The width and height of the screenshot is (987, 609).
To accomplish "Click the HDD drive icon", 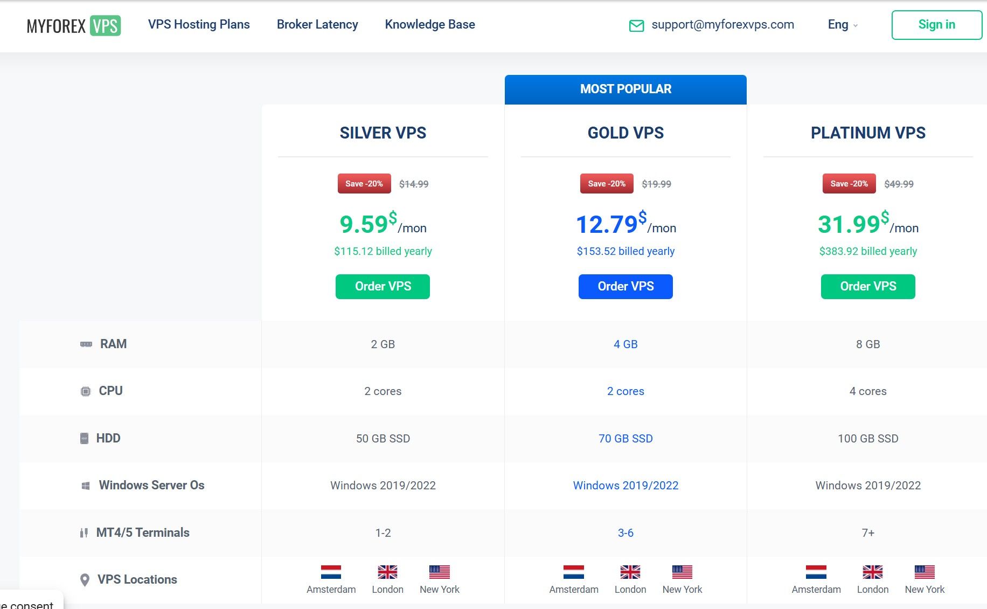I will tap(84, 438).
